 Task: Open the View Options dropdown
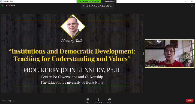tap(110, 1)
